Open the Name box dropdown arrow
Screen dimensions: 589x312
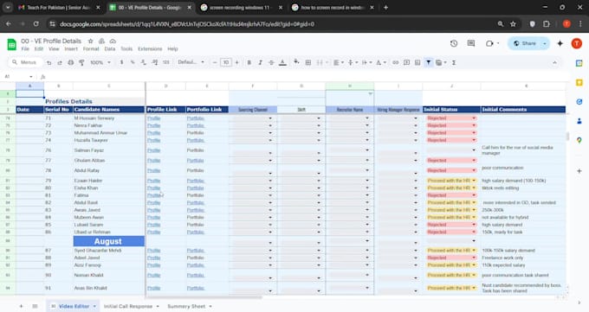31,77
